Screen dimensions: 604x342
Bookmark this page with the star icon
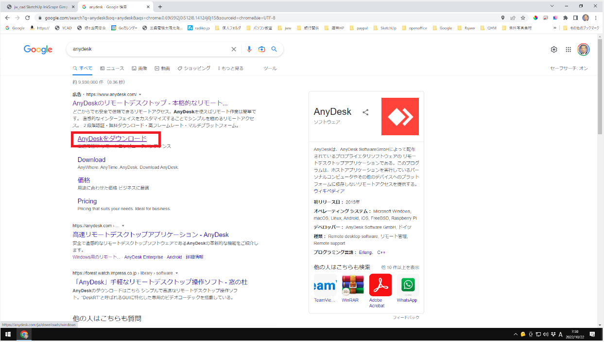[x=523, y=18]
